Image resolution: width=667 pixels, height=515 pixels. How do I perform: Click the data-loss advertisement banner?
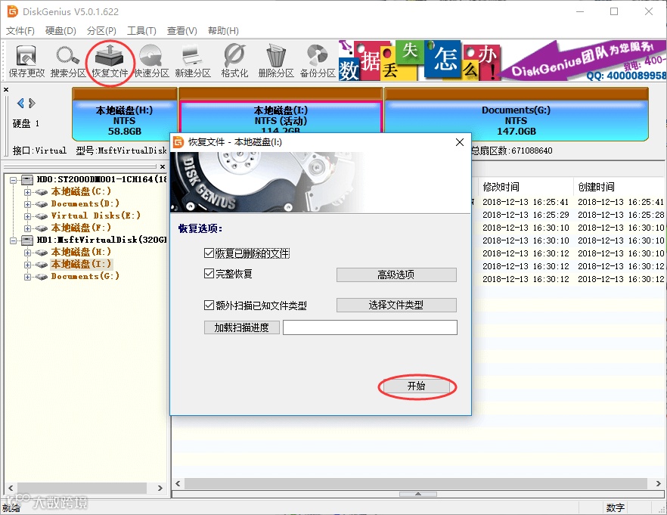[502, 60]
